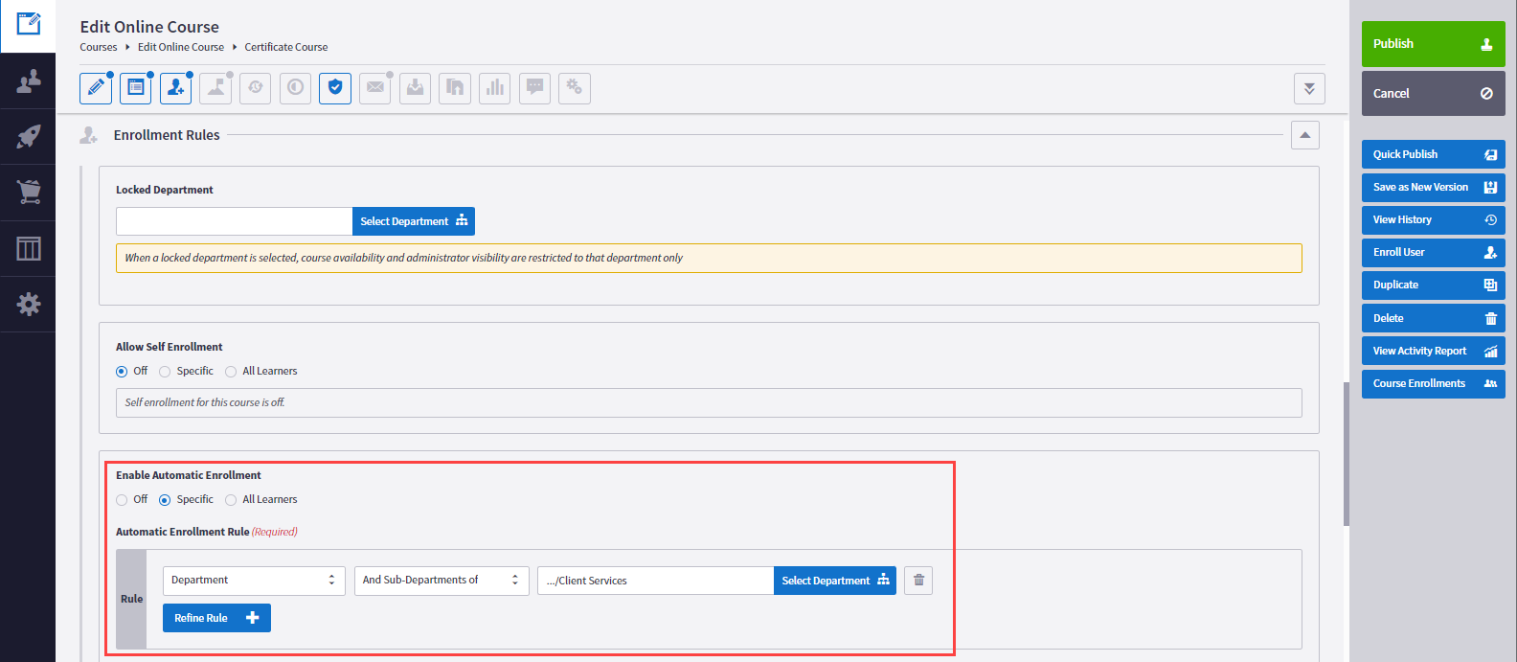Image resolution: width=1517 pixels, height=662 pixels.
Task: Open the gear settings in left sidebar
Action: point(29,305)
